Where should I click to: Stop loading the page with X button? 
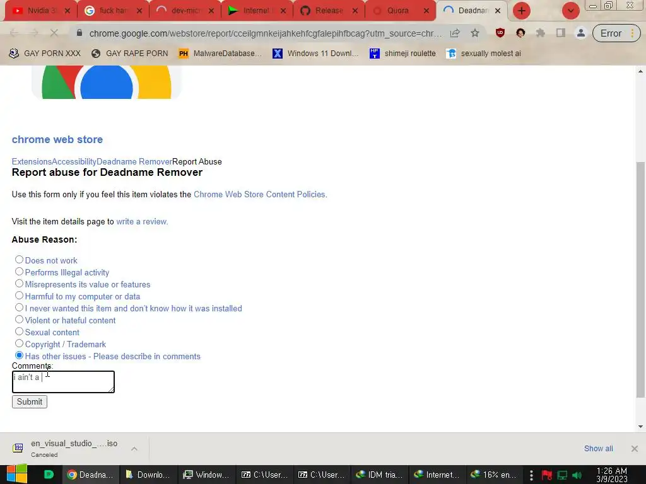pos(54,33)
